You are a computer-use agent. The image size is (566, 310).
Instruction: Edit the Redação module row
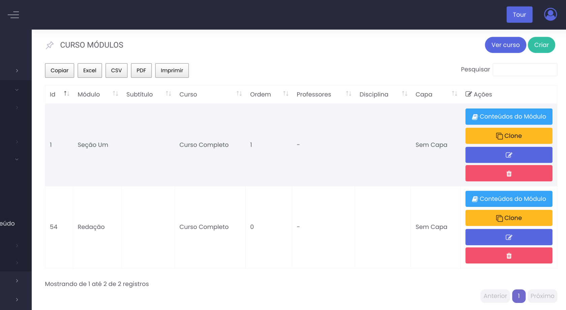click(509, 237)
